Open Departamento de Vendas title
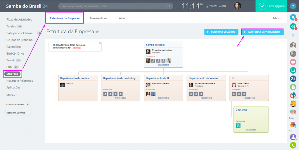Screen dimensions: 299x150 pyautogui.click(x=203, y=78)
